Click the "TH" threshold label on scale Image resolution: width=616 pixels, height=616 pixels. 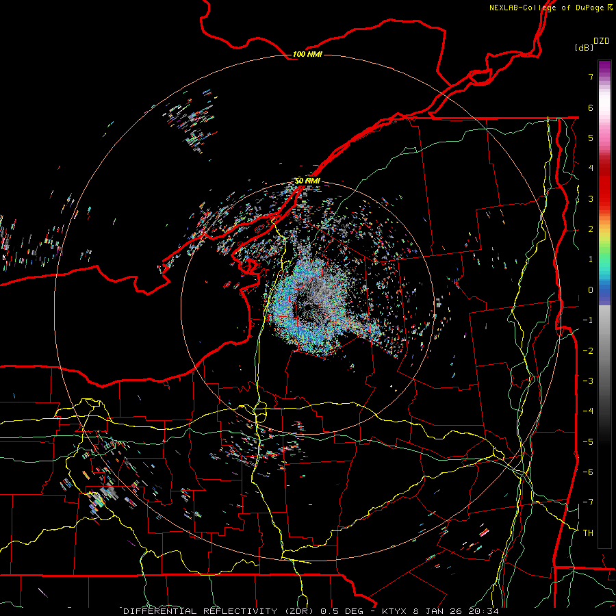(588, 532)
